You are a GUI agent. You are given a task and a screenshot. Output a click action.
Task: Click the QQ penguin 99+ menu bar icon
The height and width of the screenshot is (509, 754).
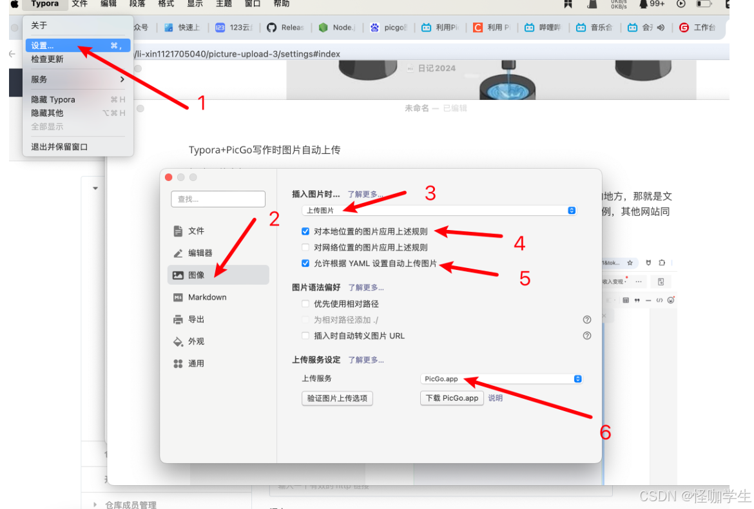point(651,4)
